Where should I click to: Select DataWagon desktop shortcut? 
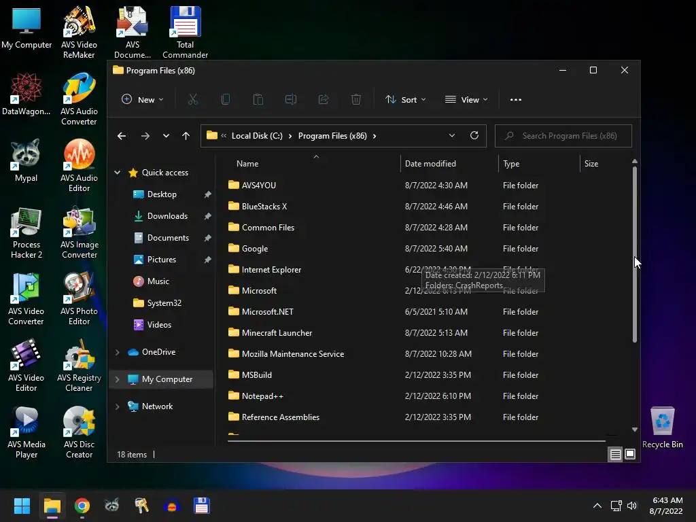point(27,94)
